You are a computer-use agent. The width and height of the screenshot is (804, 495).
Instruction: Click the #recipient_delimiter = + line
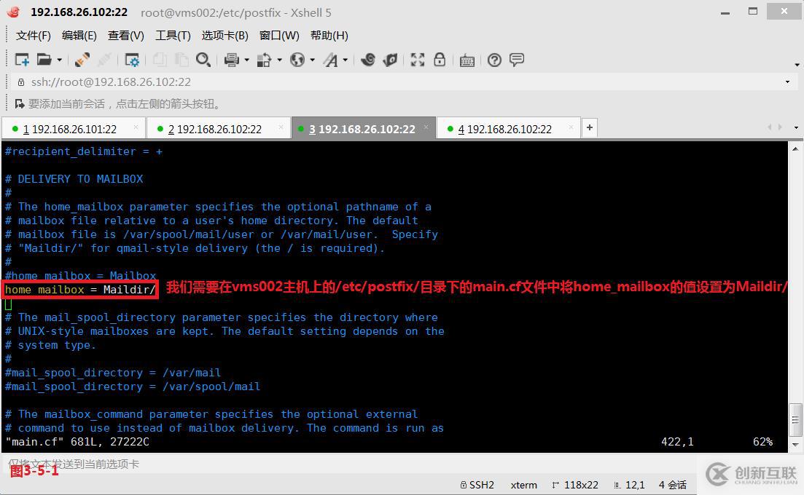[x=84, y=151]
